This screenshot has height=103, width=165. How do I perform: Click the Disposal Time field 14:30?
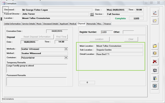tap(61, 42)
